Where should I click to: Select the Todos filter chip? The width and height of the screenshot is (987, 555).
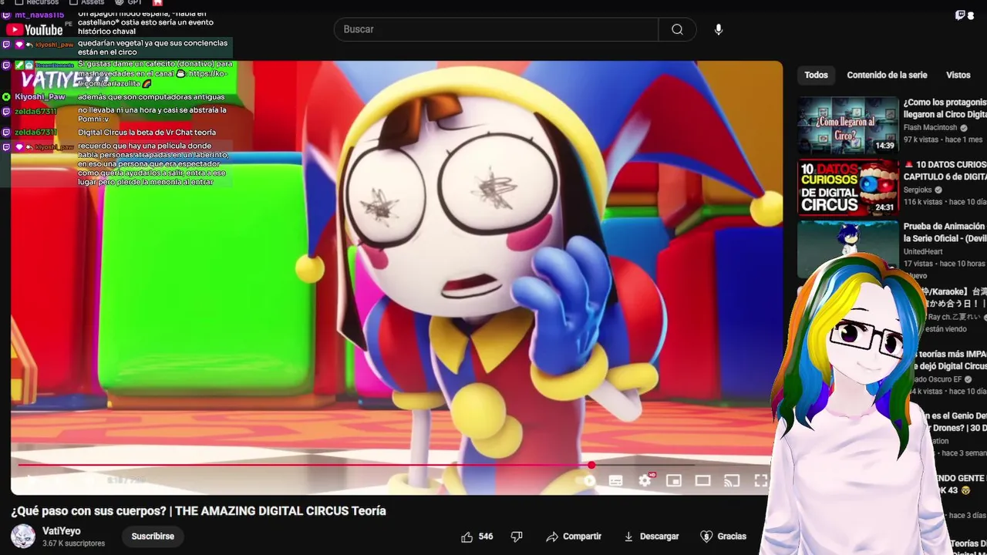[816, 75]
